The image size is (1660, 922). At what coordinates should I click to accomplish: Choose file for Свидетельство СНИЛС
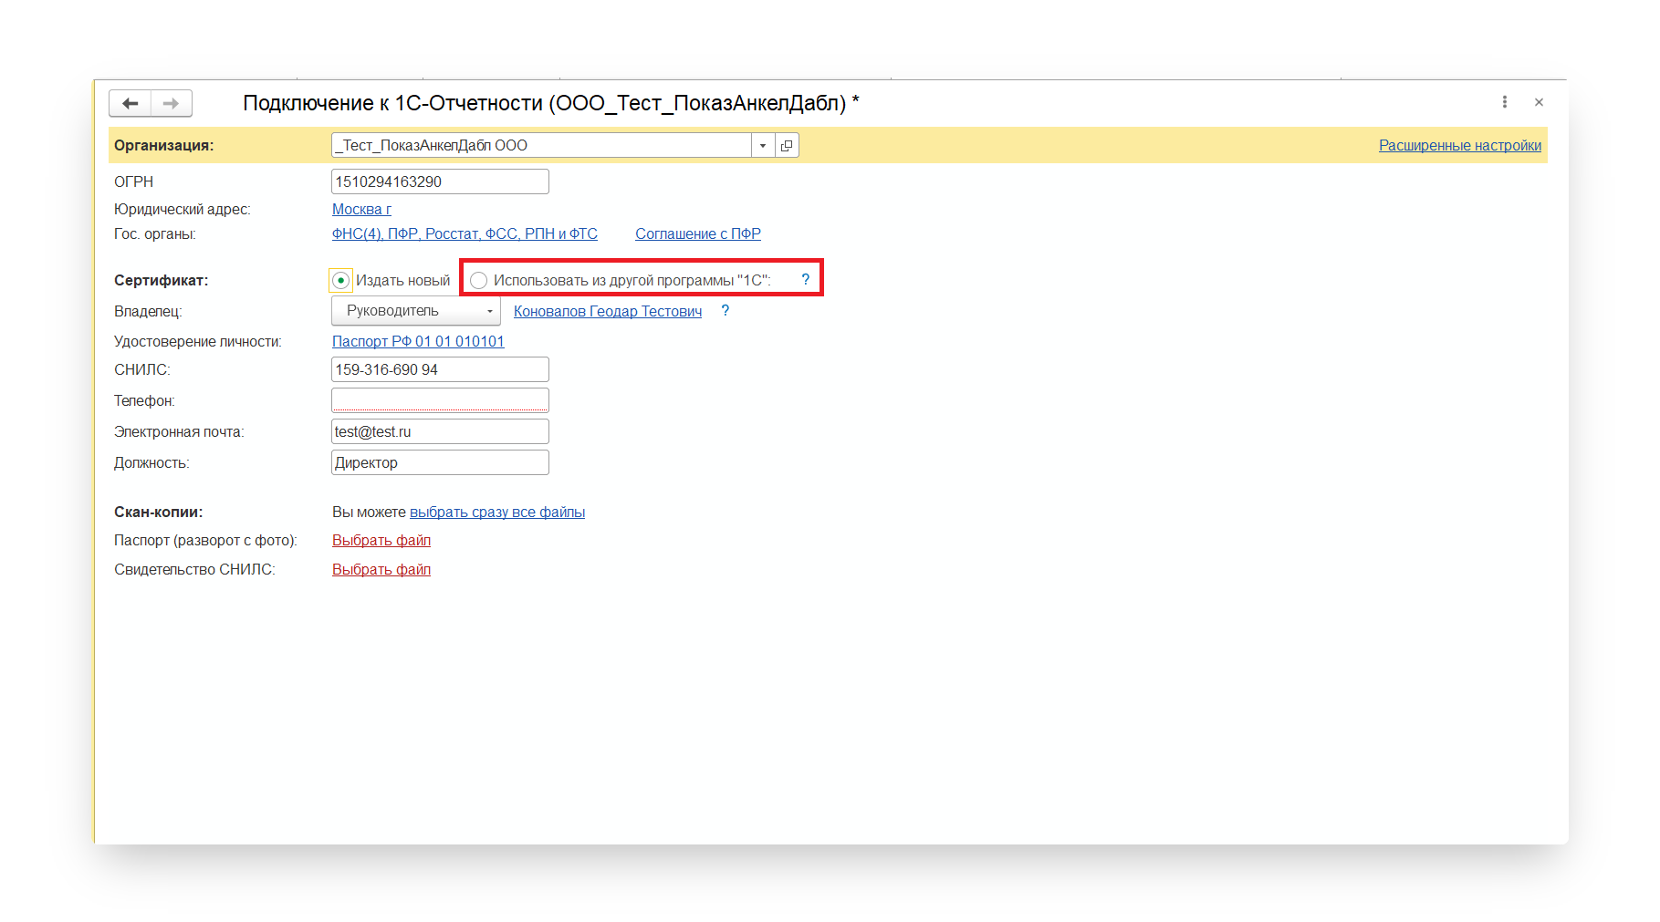click(x=381, y=570)
